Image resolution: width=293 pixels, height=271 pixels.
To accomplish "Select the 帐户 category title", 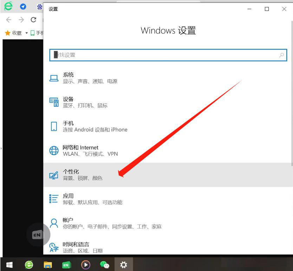I will pos(68,220).
